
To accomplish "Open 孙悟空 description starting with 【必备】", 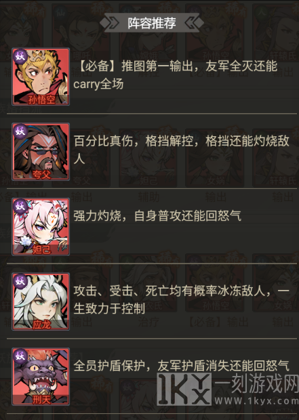I will pyautogui.click(x=176, y=75).
